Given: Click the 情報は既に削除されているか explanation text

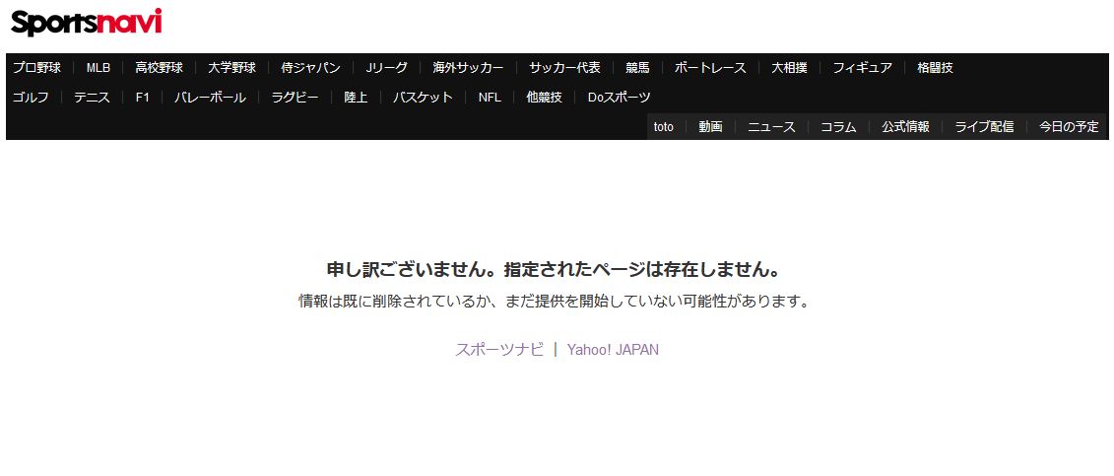Looking at the screenshot, I should coord(554,302).
